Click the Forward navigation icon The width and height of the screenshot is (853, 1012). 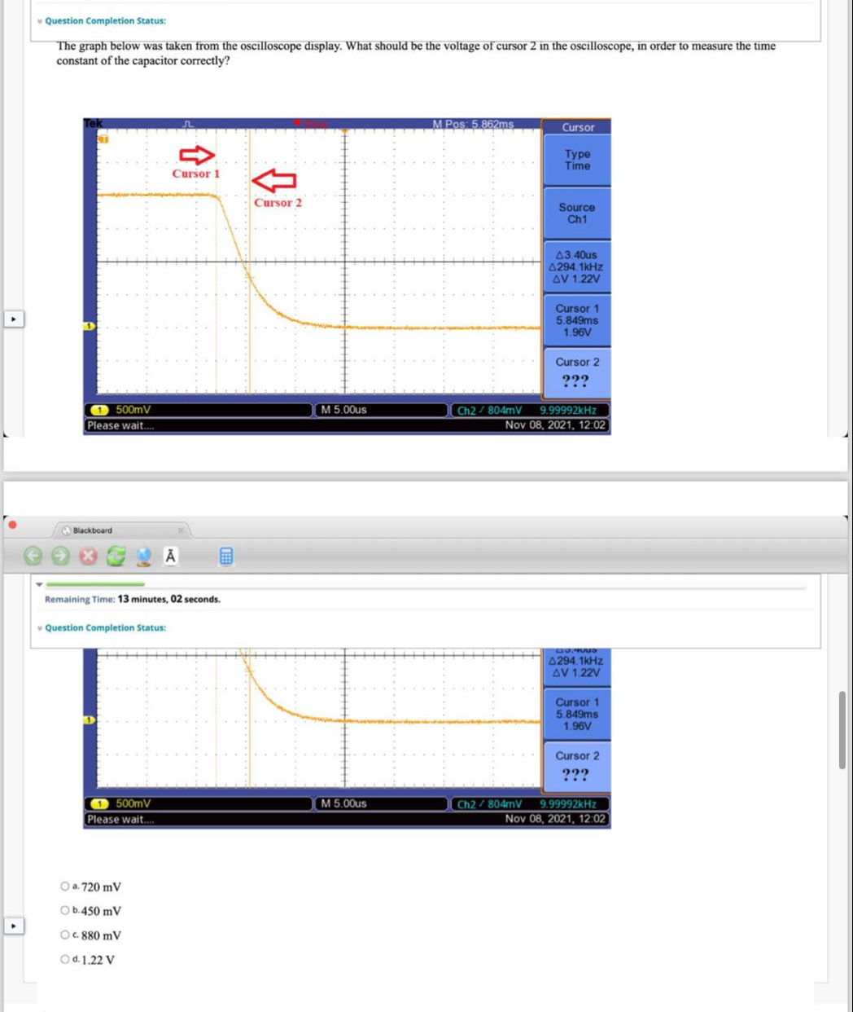tap(59, 556)
